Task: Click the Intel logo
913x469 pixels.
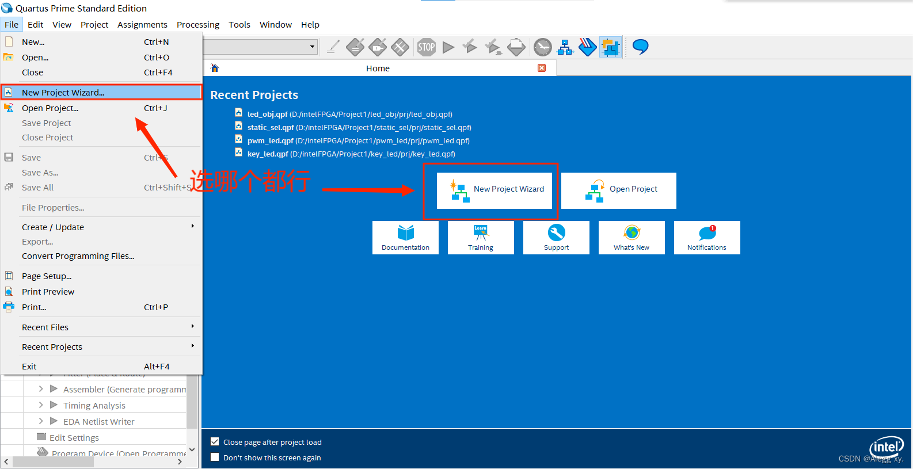Action: point(887,447)
